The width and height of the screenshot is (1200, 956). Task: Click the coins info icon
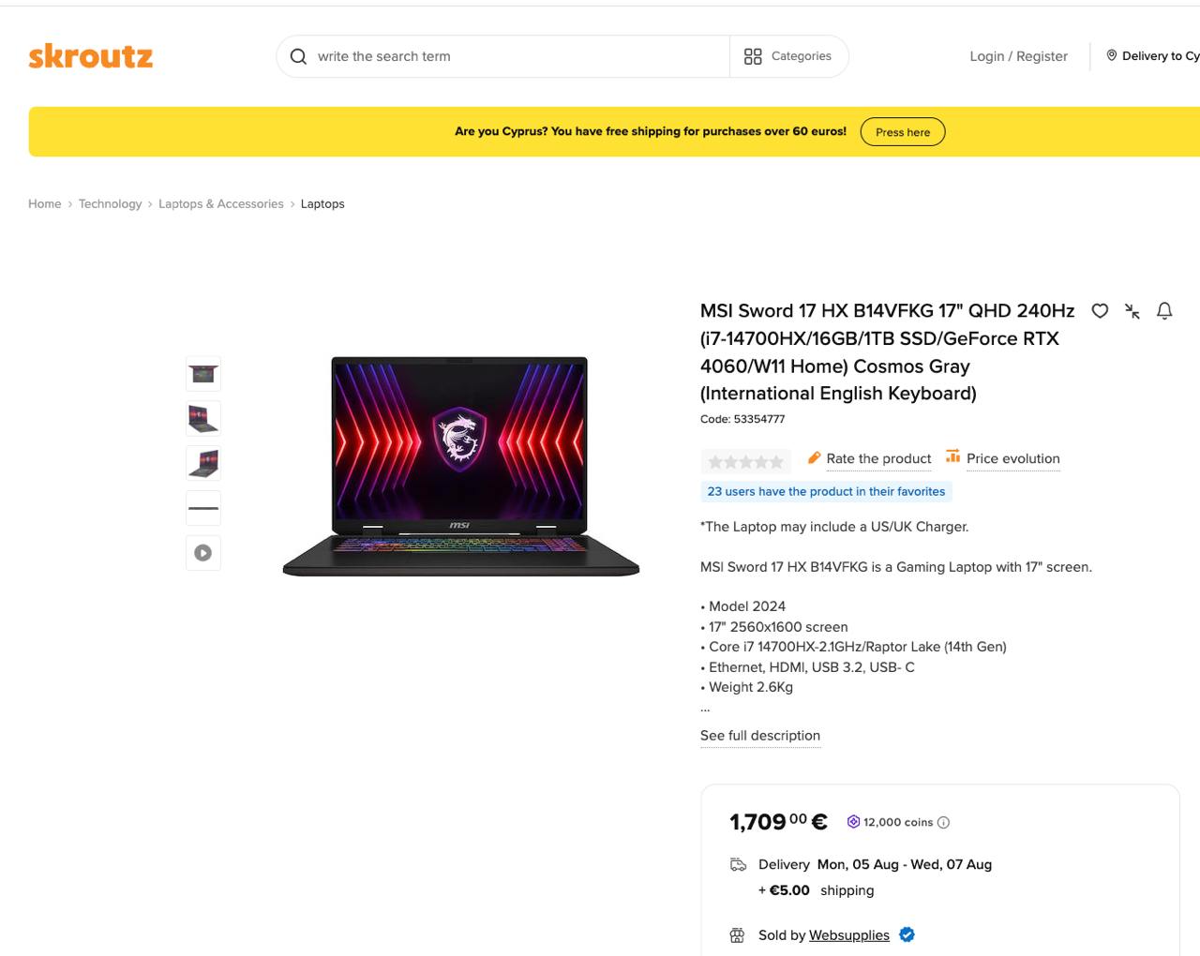coord(943,823)
